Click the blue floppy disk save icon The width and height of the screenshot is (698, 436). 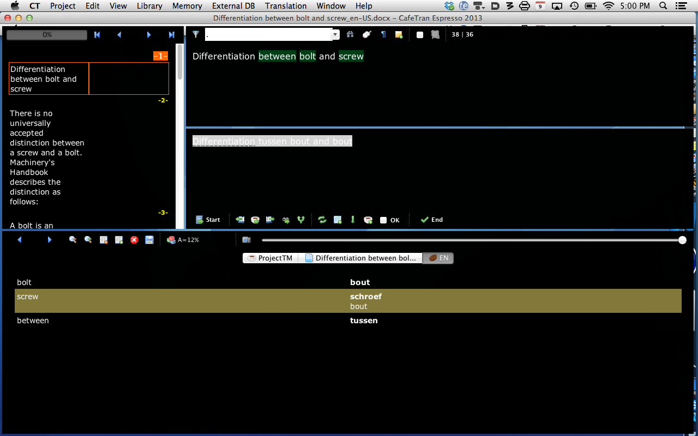pos(149,240)
